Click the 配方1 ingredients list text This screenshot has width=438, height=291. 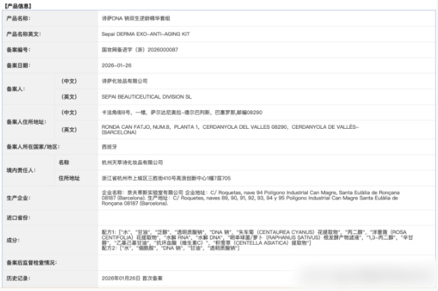257,238
